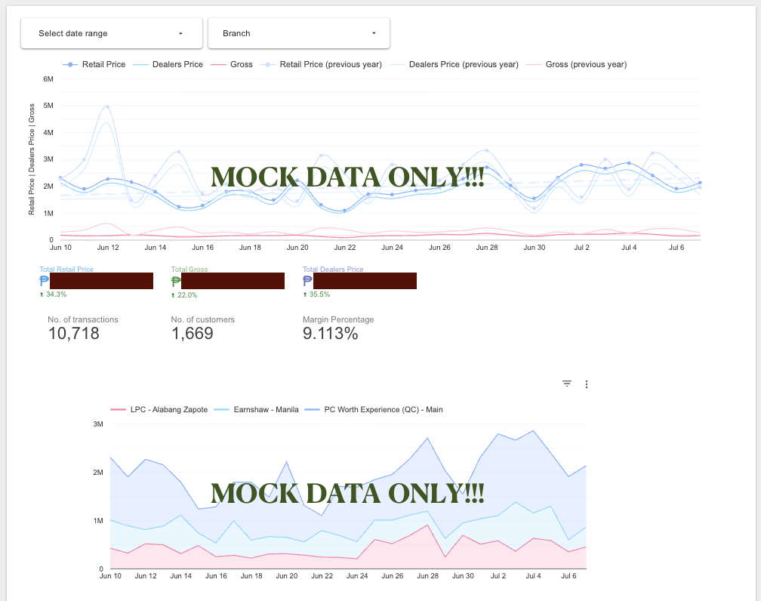Toggle Gross legend series

coord(232,65)
